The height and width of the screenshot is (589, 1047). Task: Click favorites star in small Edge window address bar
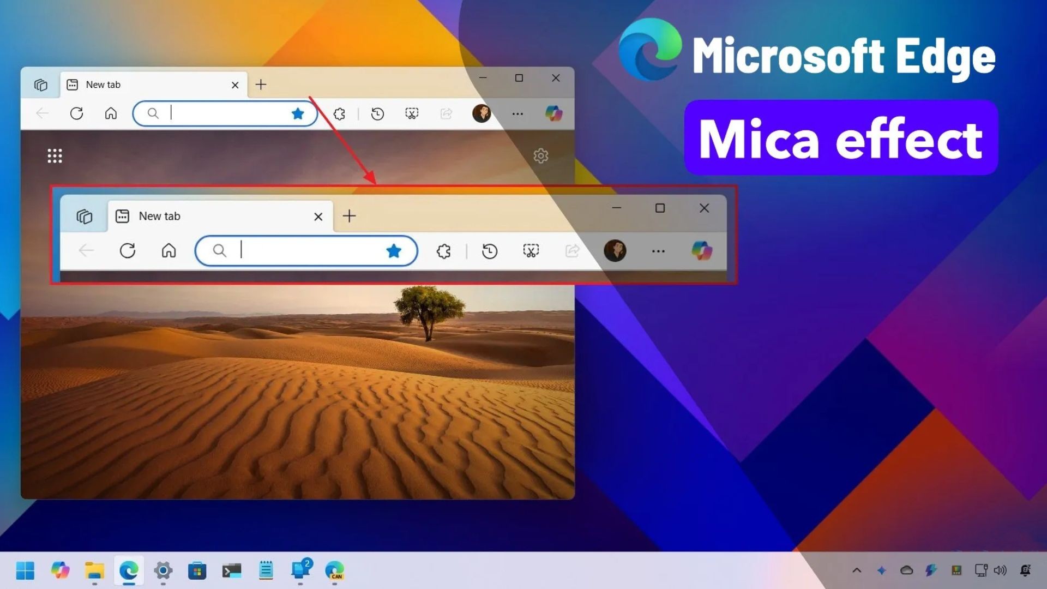[x=298, y=113]
